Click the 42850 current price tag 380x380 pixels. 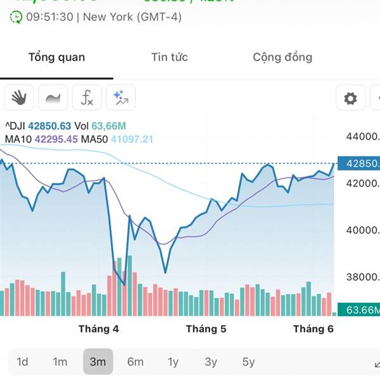[x=358, y=163]
